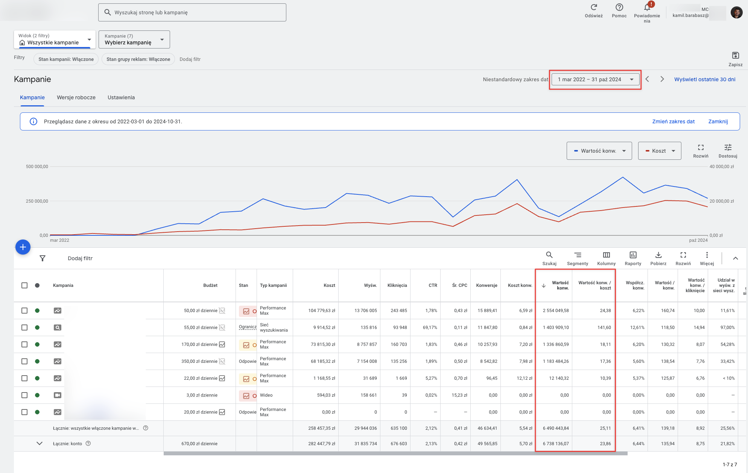This screenshot has width=748, height=473.
Task: Open the Koszt chart metric dropdown
Action: [660, 151]
